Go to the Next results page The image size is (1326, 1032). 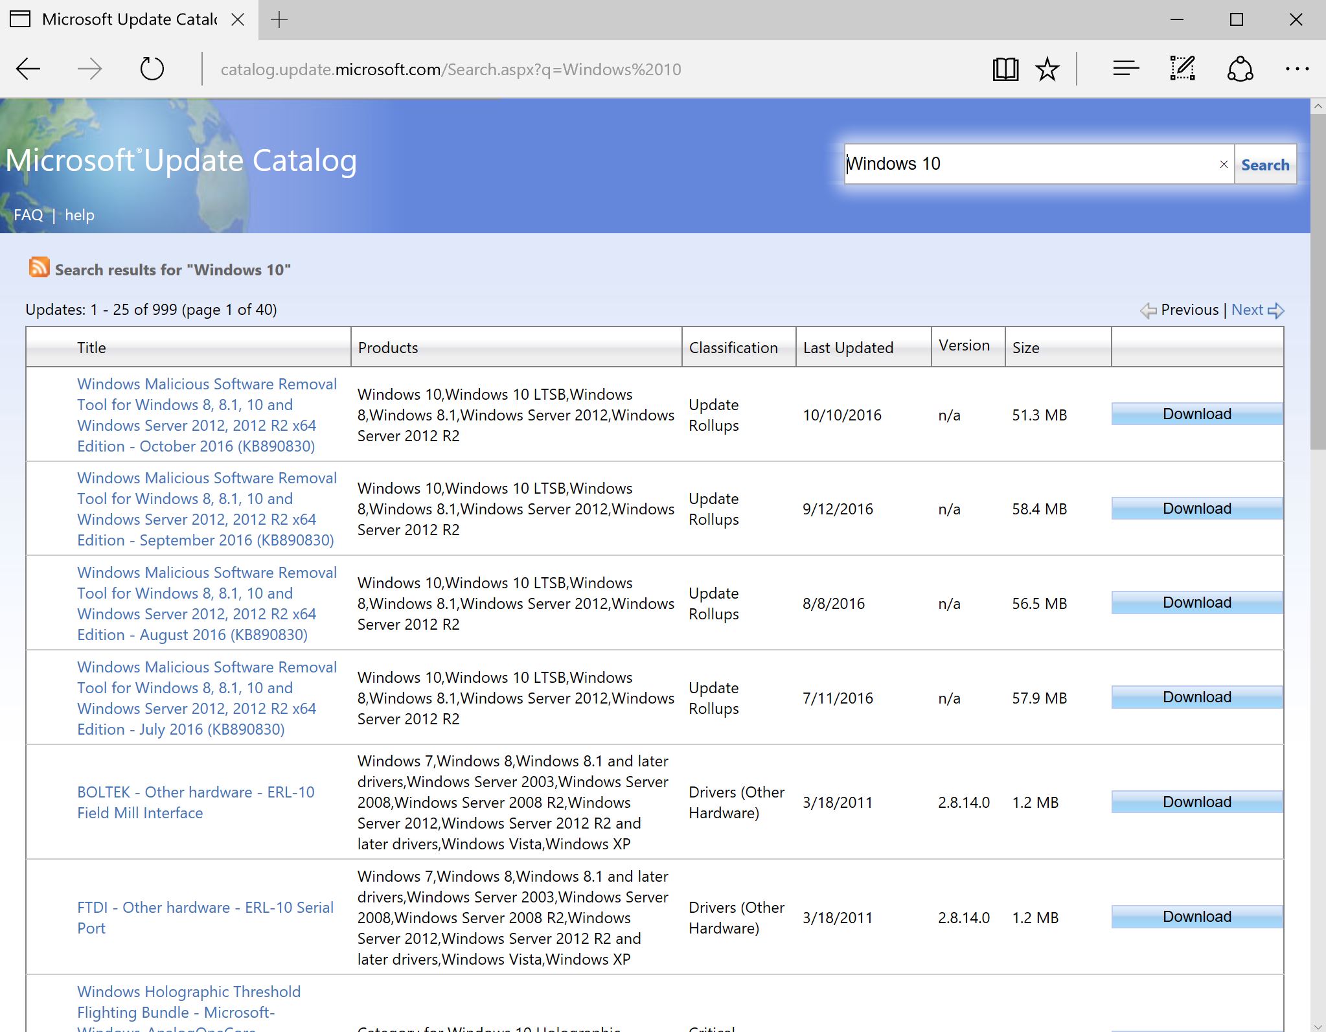[x=1246, y=309]
